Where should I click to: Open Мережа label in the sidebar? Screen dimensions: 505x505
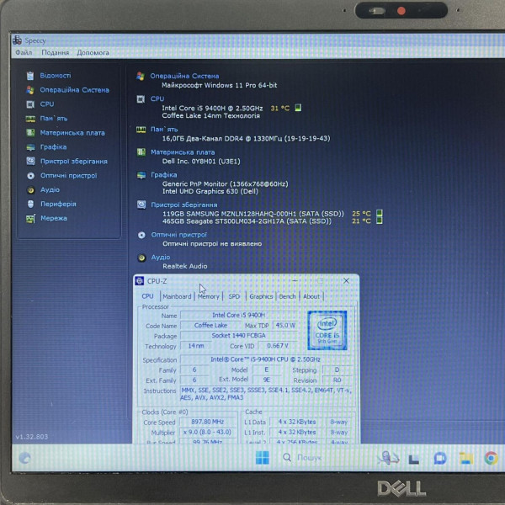pyautogui.click(x=54, y=218)
